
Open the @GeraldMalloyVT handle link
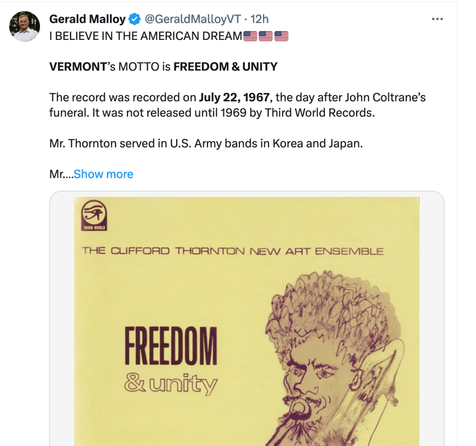point(193,19)
